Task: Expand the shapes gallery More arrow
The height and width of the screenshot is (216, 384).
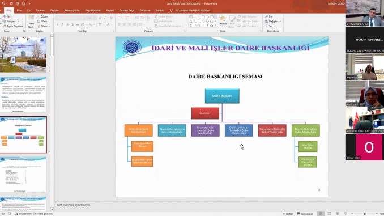Action: pos(216,26)
